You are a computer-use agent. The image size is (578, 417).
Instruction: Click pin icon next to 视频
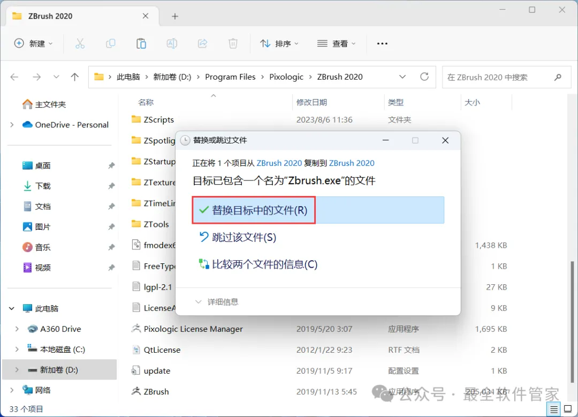[111, 268]
